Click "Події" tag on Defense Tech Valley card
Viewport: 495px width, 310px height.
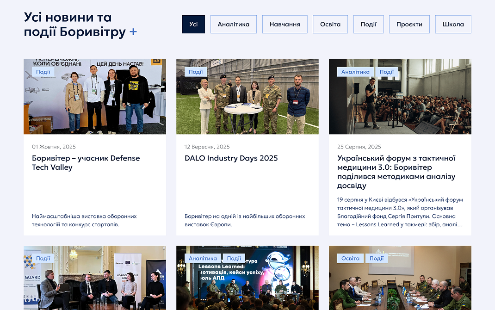43,72
